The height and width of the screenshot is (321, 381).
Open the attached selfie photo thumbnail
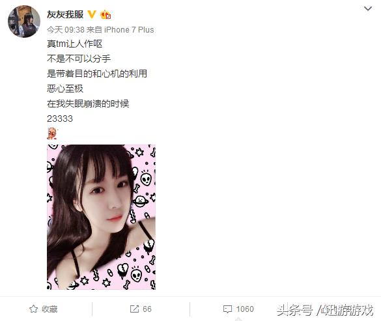101,217
